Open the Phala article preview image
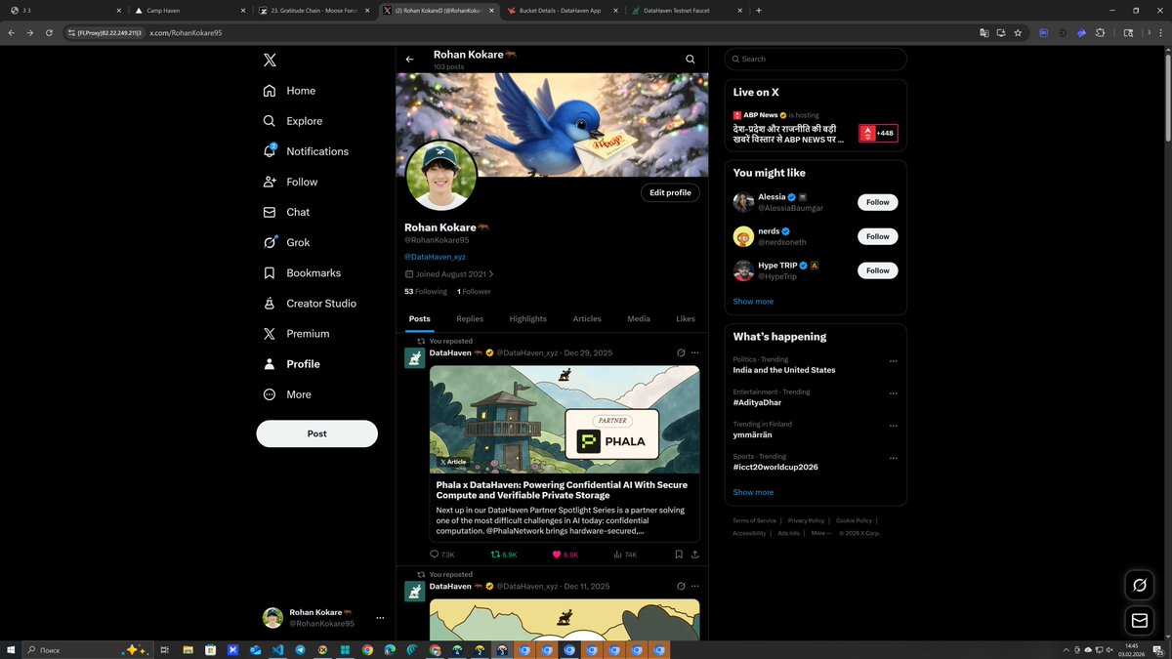 coord(565,419)
